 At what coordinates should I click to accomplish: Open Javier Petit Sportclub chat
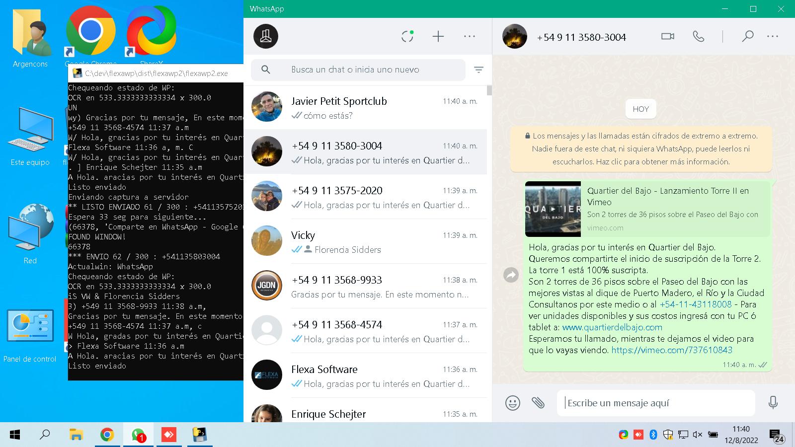[365, 107]
